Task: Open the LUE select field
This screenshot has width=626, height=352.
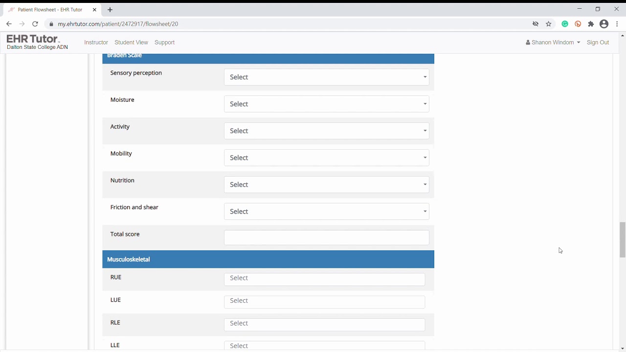Action: (324, 302)
